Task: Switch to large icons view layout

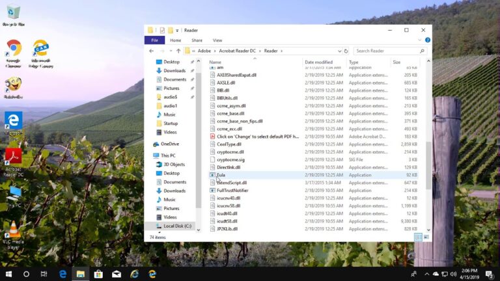Action: pyautogui.click(x=425, y=237)
